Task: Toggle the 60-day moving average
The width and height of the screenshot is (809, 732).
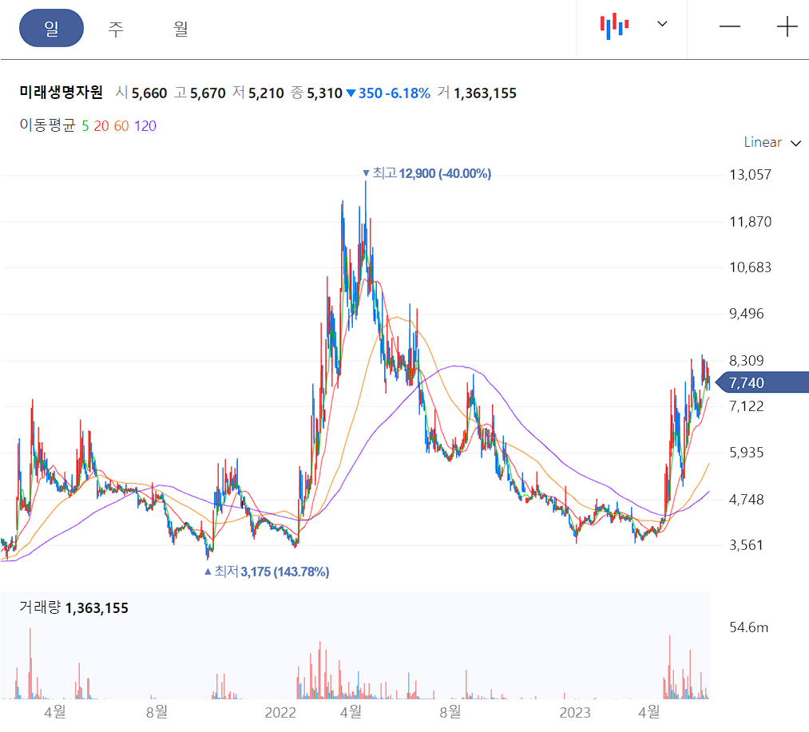Action: pos(121,126)
